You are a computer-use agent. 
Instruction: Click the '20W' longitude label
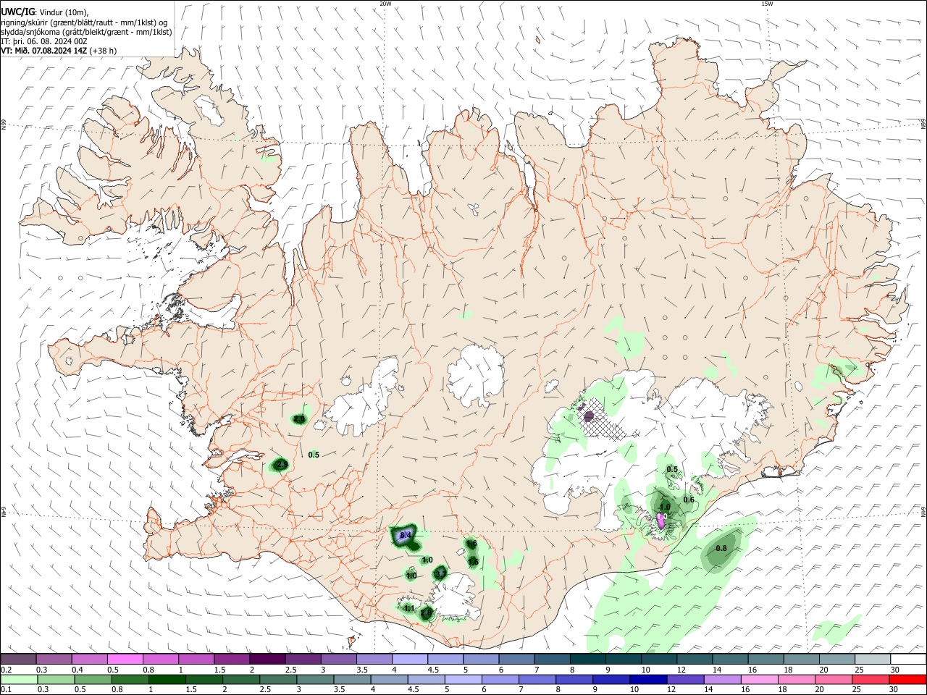coord(385,4)
